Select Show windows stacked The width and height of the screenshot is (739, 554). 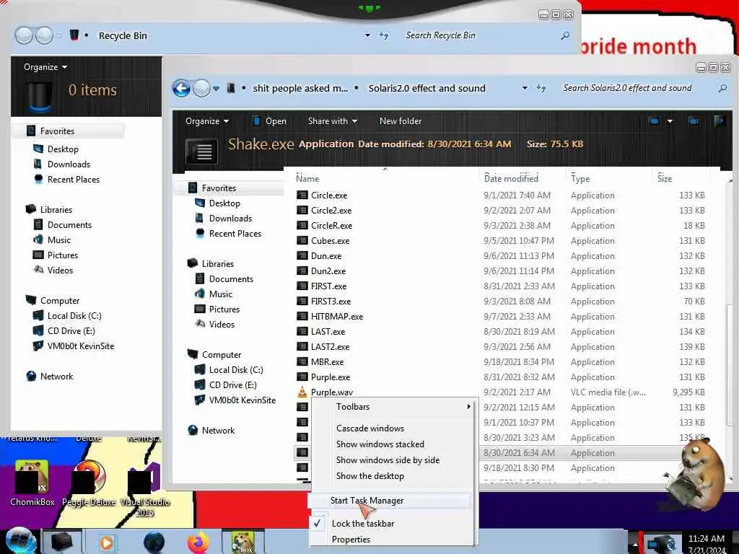click(x=380, y=444)
